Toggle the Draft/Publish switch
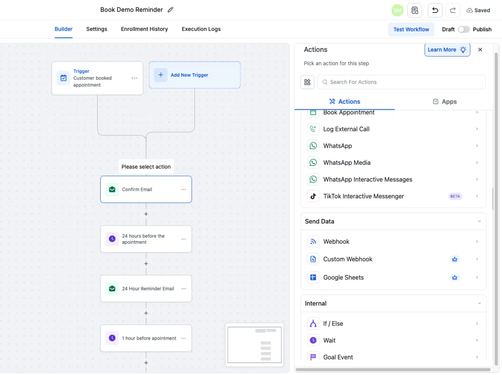The height and width of the screenshot is (375, 502). 464,29
